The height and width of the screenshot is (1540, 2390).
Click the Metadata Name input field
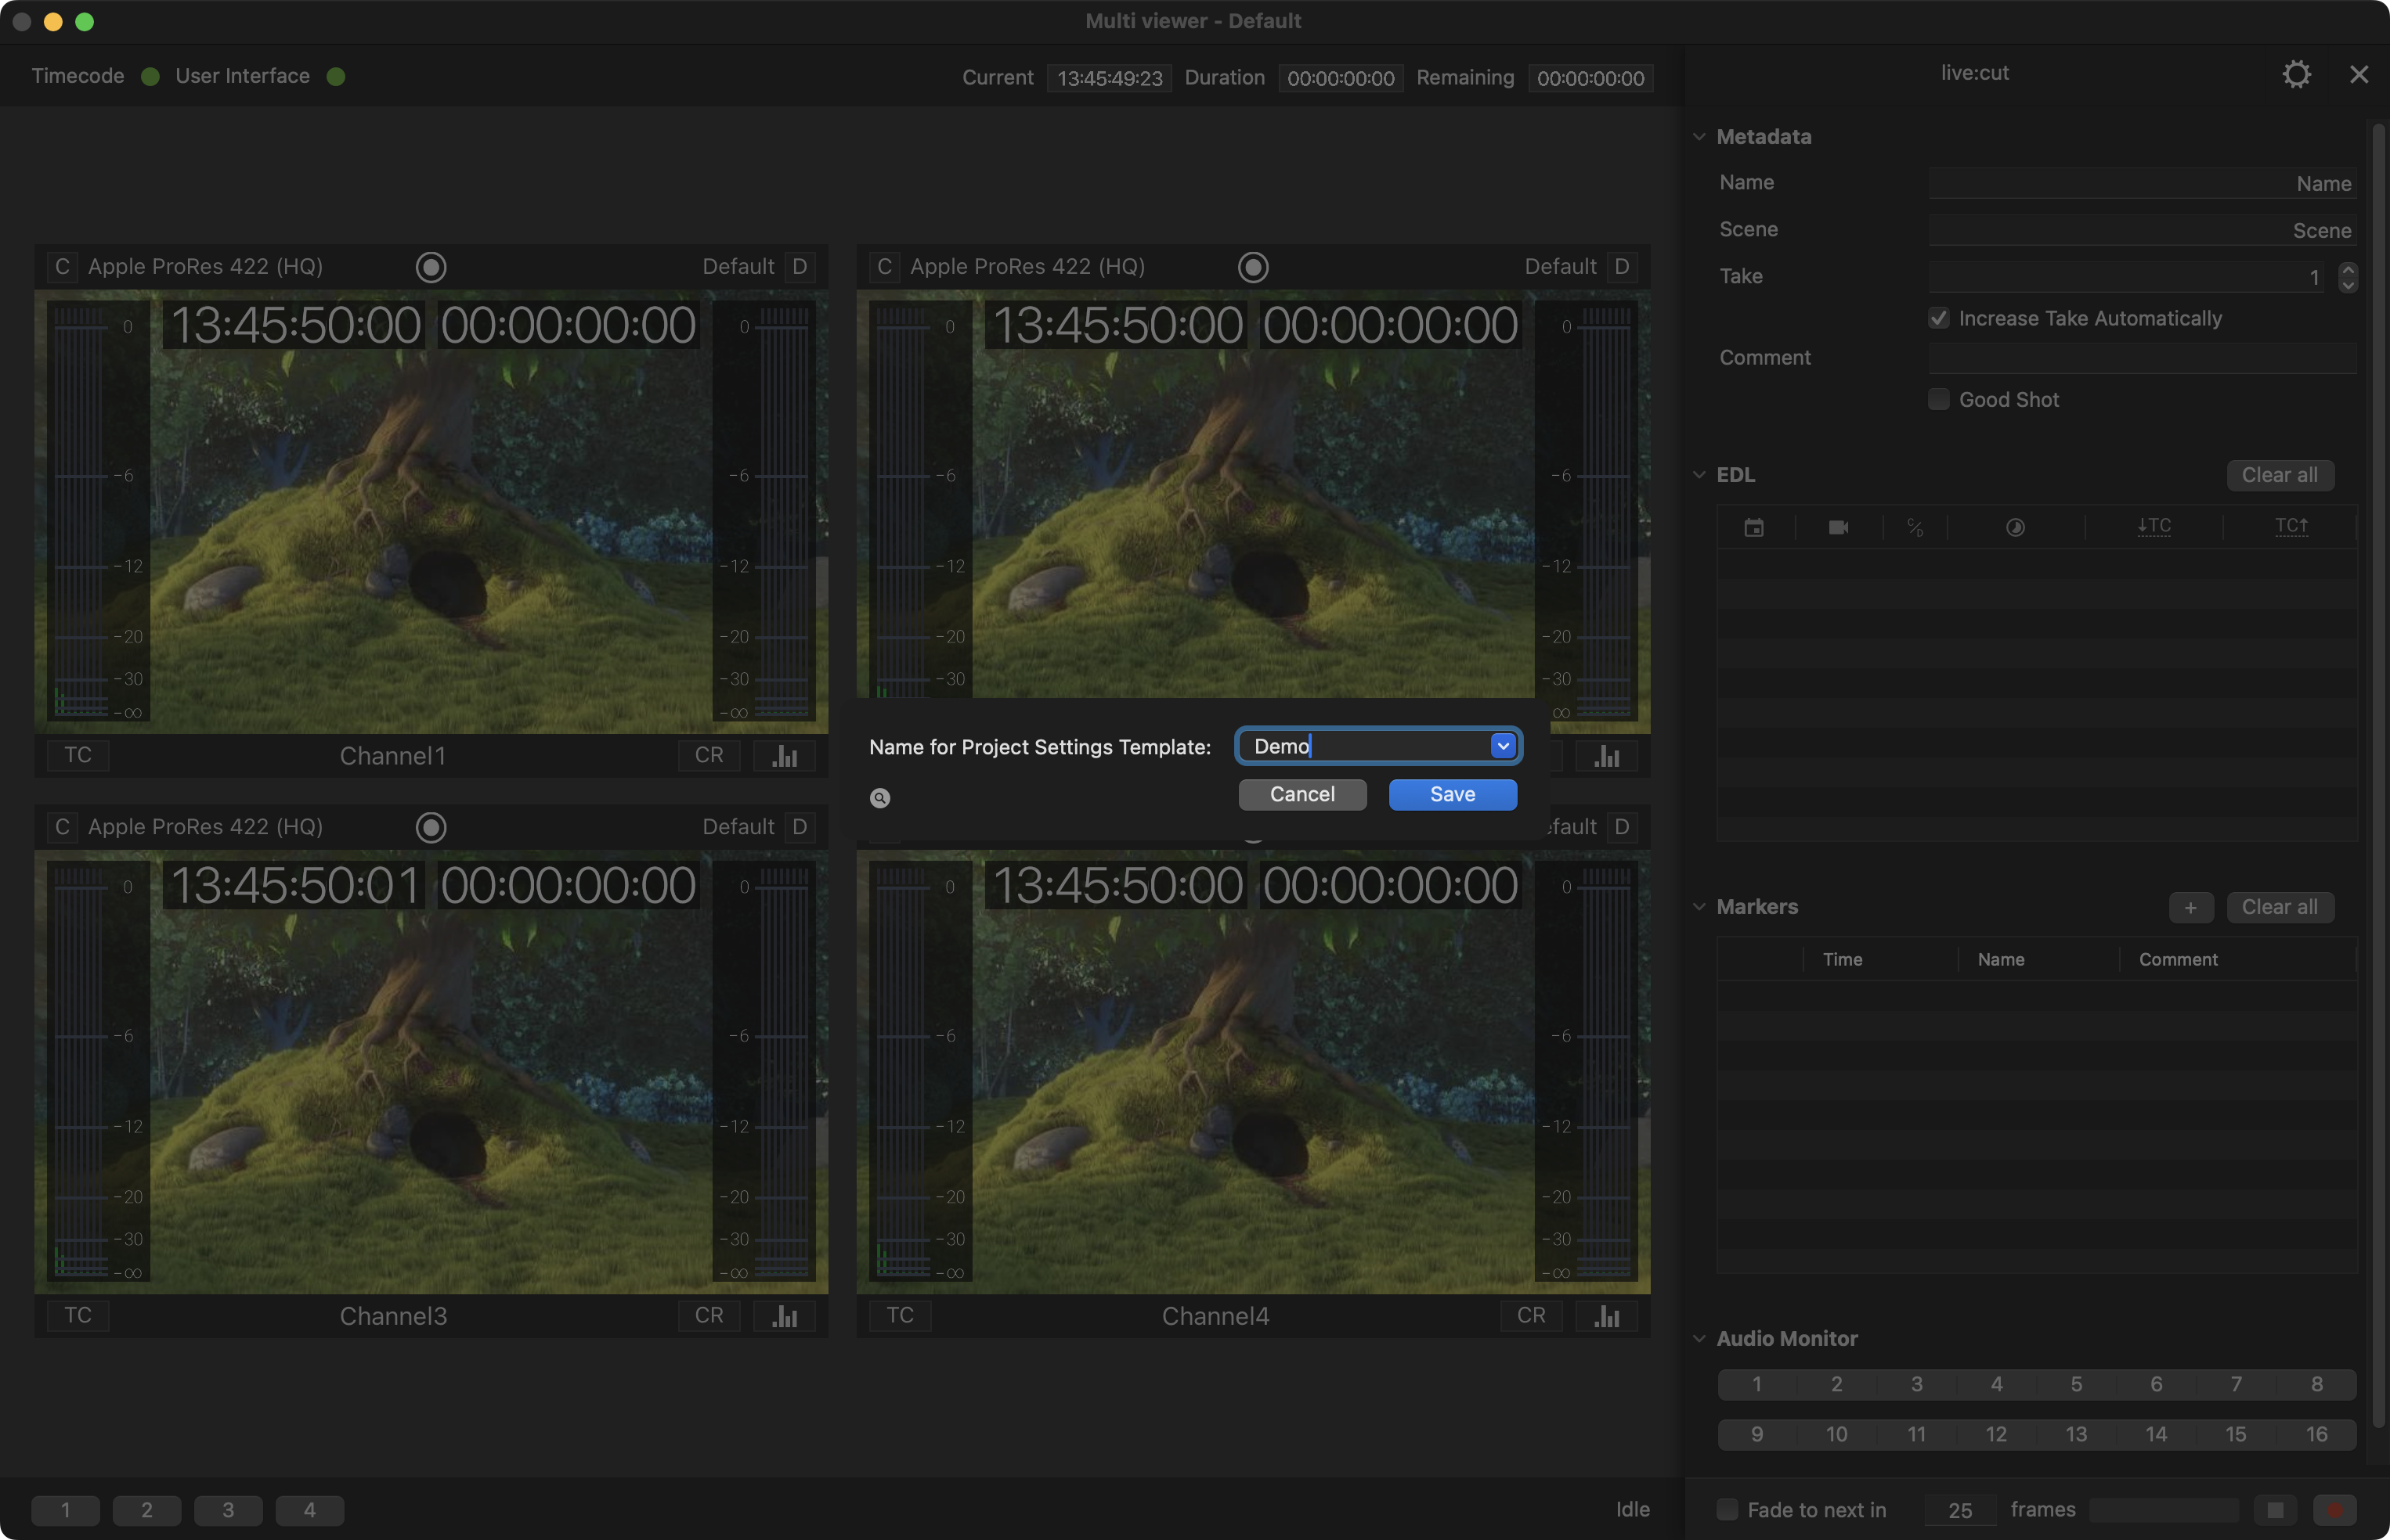pos(2142,184)
